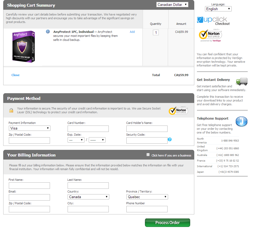256x231 pixels.
Task: Click the upclick Checkout logo
Action: pos(213,21)
